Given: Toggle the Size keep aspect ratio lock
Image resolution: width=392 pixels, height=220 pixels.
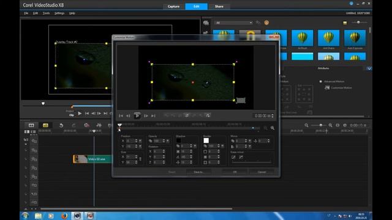Looking at the screenshot, I should click(140, 159).
